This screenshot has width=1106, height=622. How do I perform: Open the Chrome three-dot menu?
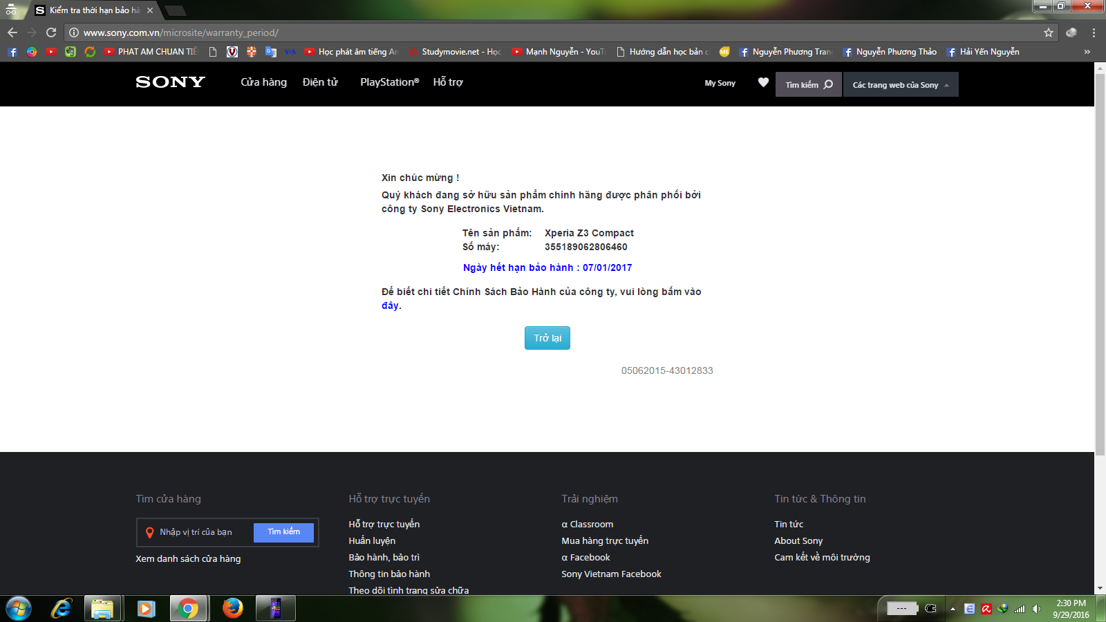[1094, 32]
